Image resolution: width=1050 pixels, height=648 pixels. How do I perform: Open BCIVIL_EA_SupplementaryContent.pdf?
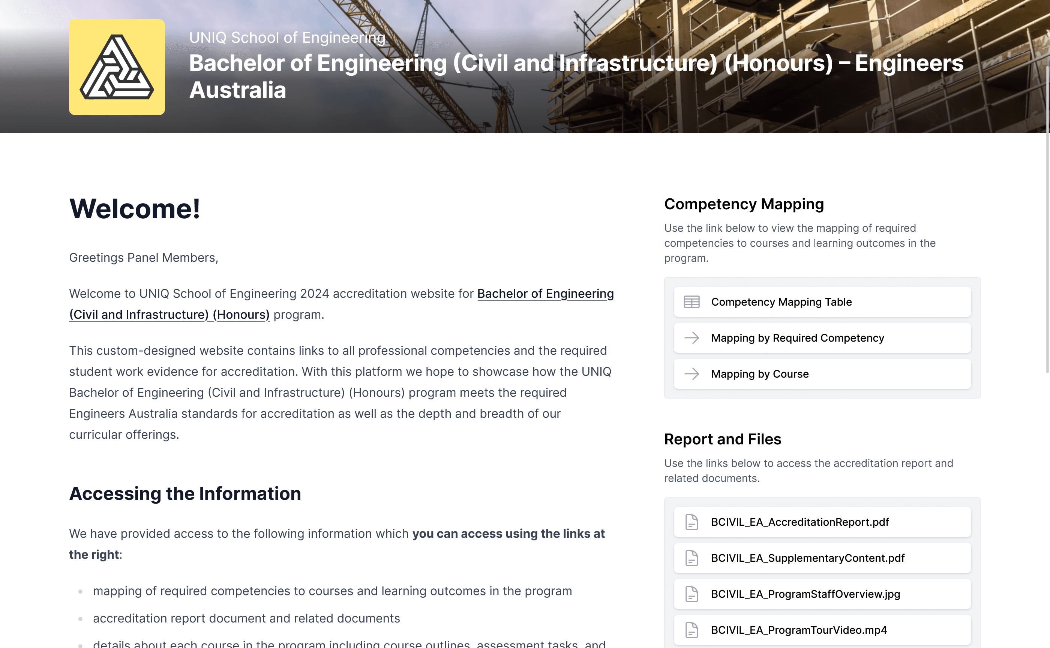807,558
